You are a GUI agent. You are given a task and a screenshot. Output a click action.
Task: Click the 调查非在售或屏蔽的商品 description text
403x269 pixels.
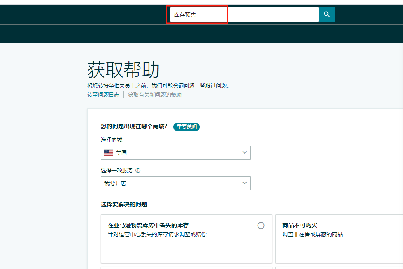pos(313,234)
